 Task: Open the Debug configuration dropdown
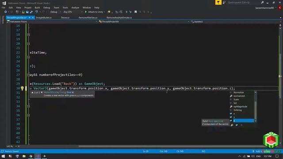click(x=55, y=12)
